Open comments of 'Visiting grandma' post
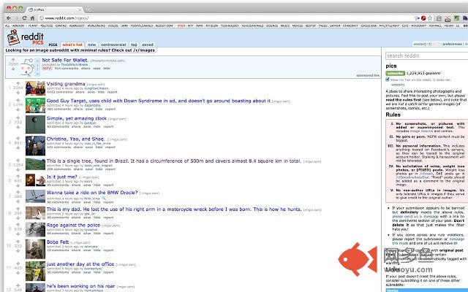This screenshot has width=468, height=292. 59,92
